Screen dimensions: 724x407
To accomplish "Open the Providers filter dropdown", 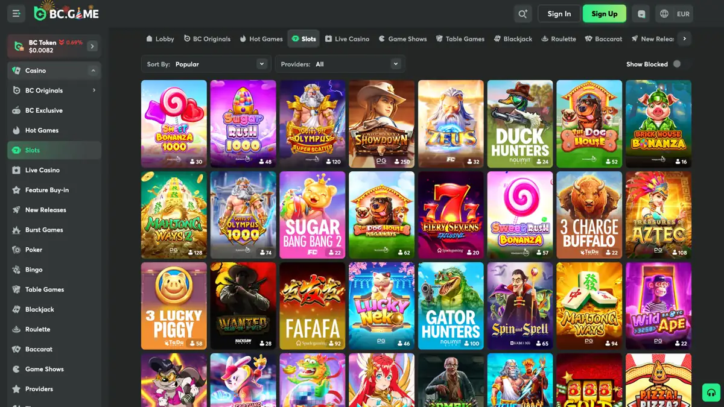I will [x=340, y=63].
